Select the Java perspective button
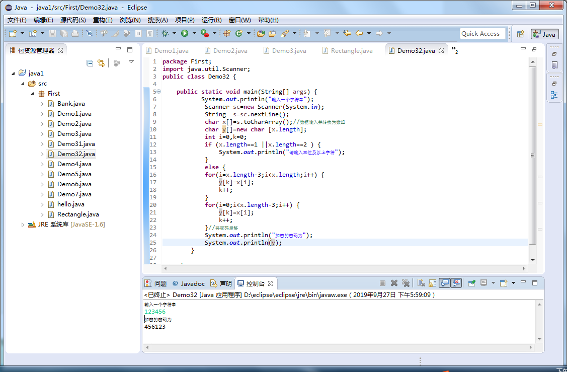The width and height of the screenshot is (567, 372). 544,34
